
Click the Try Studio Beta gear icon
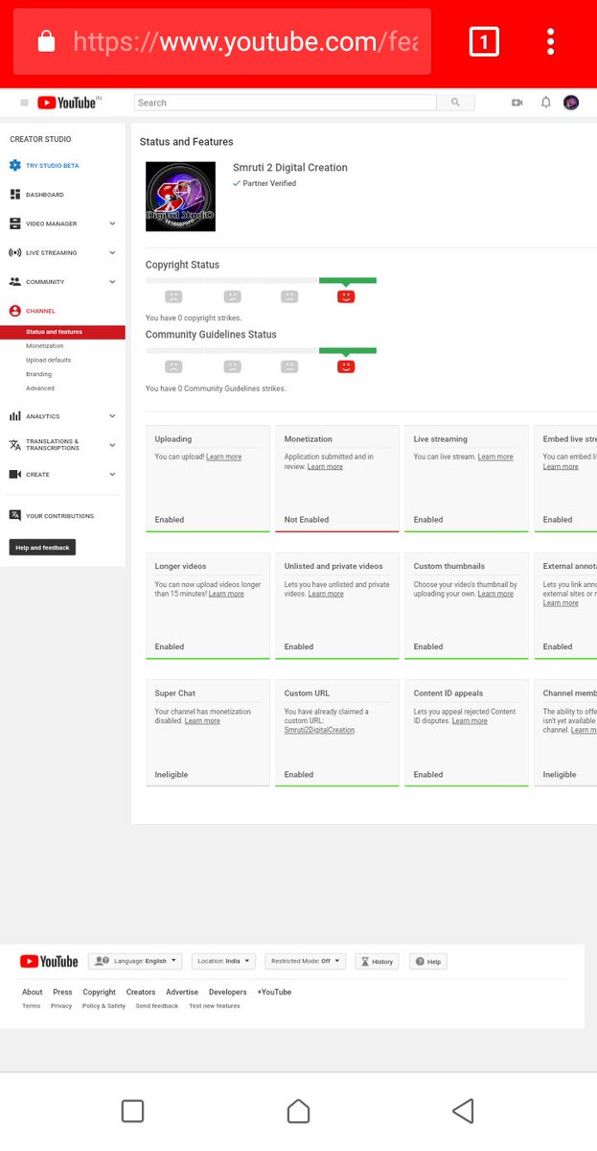coord(14,166)
